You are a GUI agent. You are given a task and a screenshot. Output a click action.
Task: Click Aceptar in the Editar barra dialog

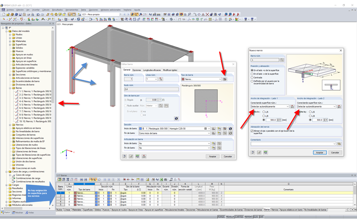(x=212, y=156)
